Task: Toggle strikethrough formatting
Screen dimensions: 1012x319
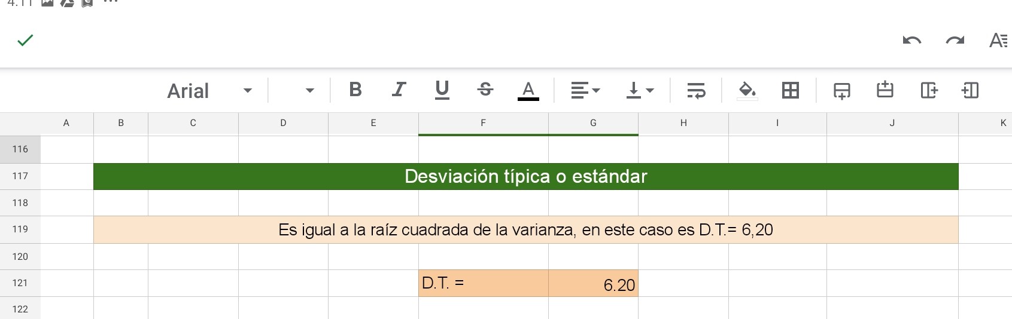Action: tap(485, 90)
